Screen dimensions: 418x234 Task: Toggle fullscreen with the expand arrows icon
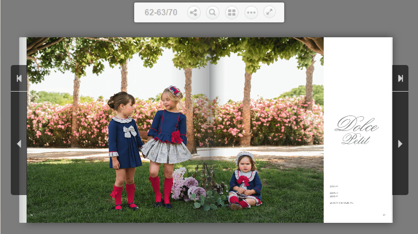coord(270,12)
